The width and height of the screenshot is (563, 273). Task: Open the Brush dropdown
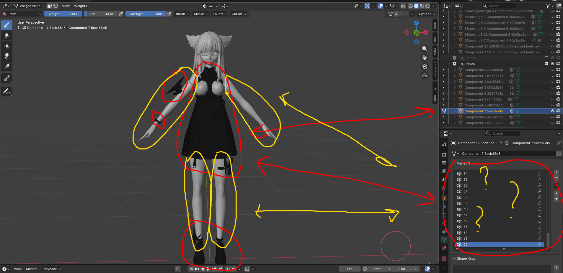[x=182, y=14]
